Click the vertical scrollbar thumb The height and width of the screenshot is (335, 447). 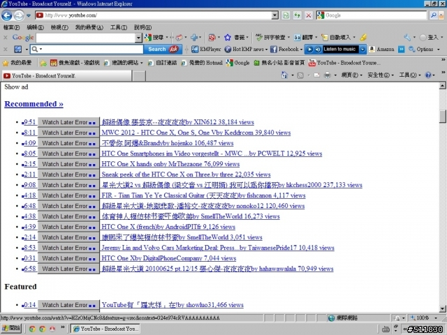442,117
